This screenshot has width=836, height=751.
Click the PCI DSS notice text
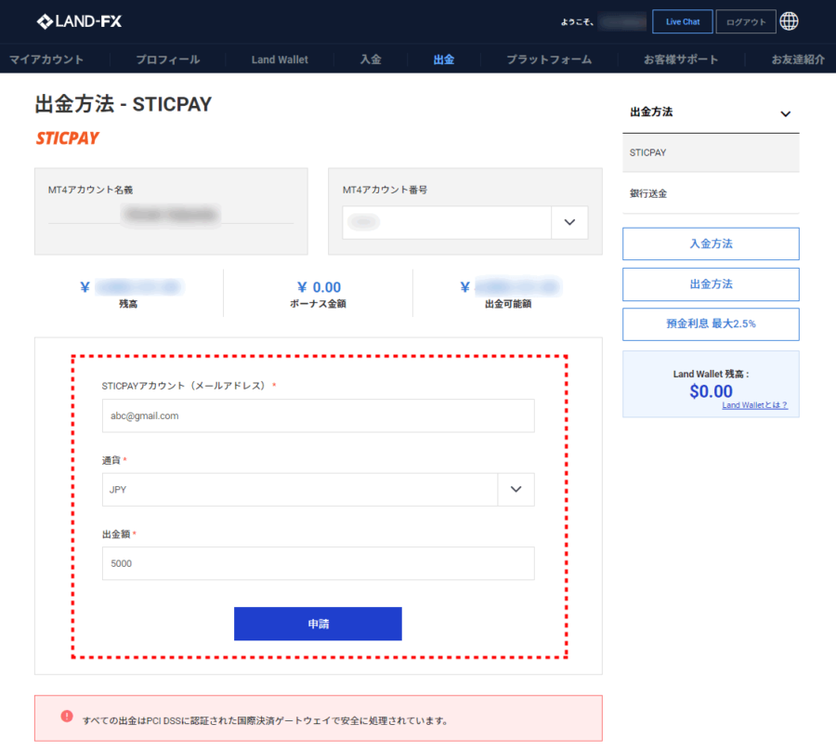click(265, 720)
